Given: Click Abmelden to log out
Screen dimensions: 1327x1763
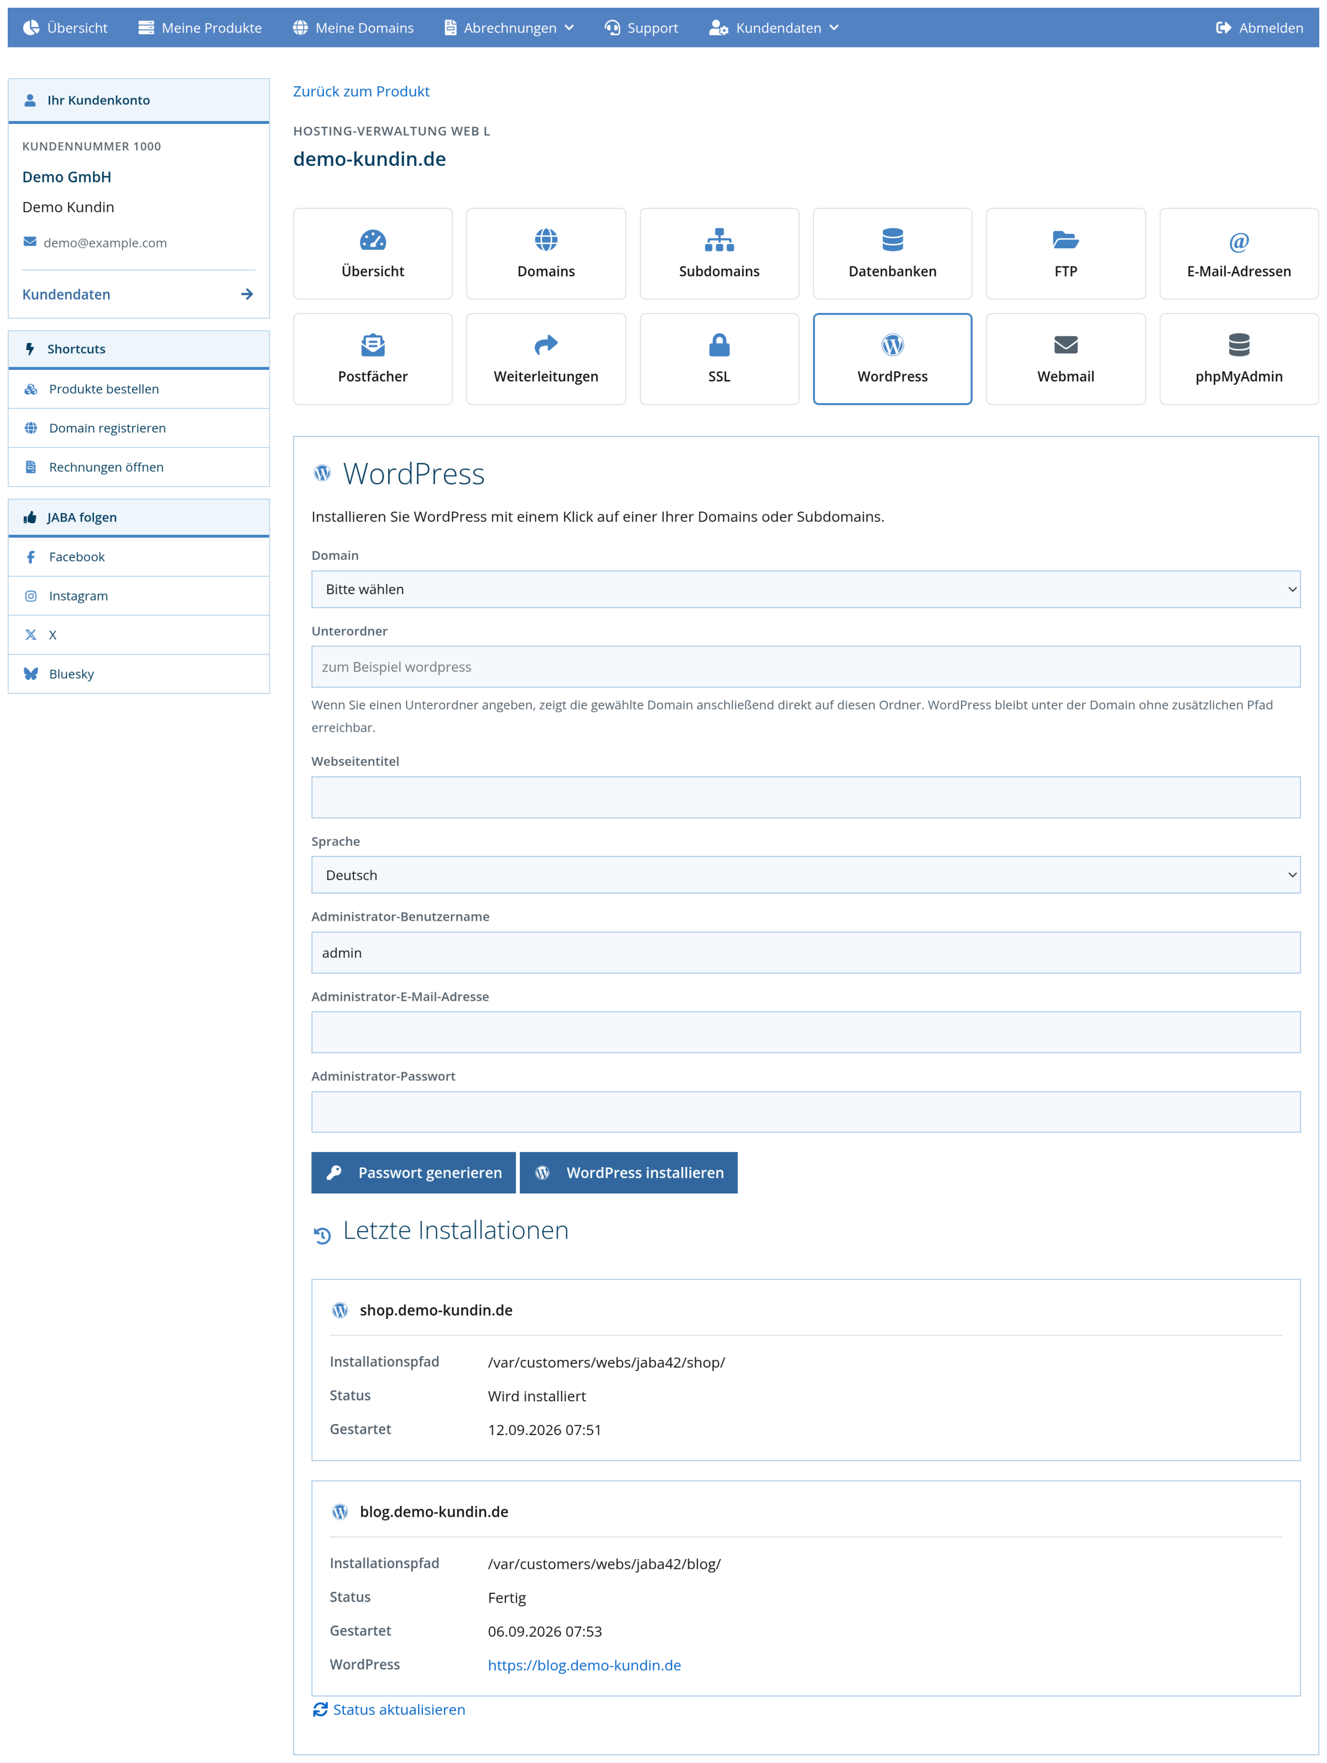Looking at the screenshot, I should 1259,28.
